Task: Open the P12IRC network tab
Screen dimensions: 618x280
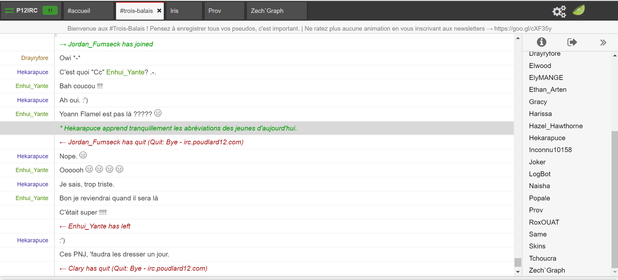Action: 31,11
